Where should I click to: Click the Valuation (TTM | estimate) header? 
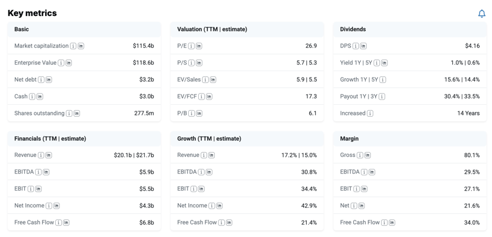(x=212, y=29)
